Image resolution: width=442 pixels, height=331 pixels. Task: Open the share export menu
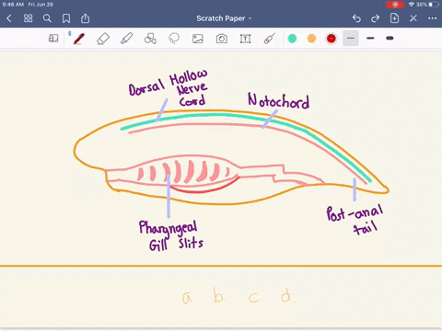(85, 18)
